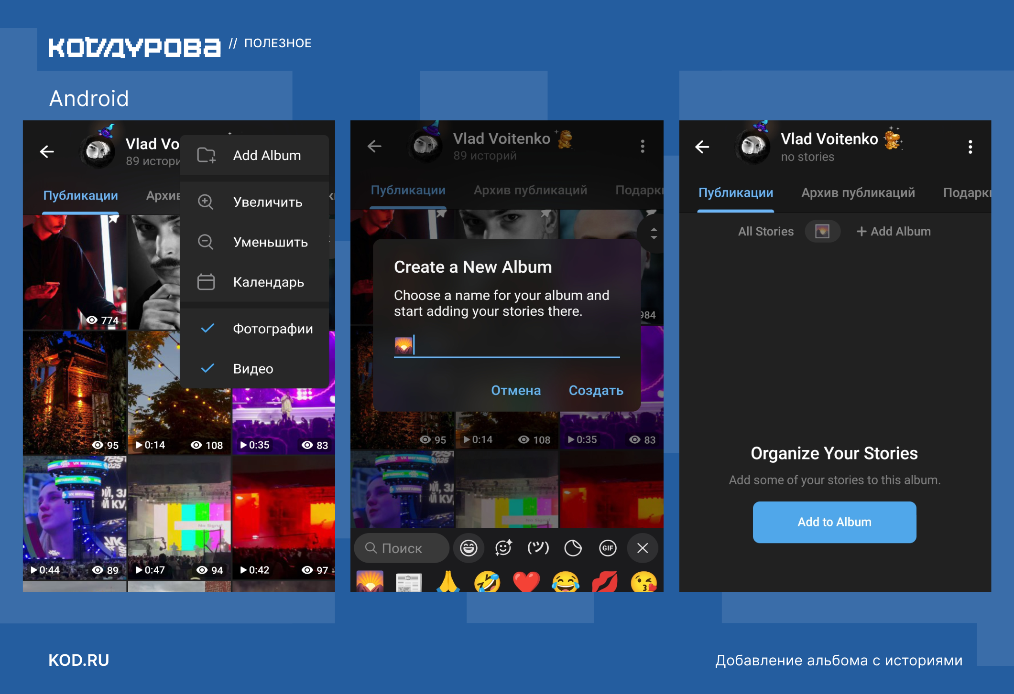Tap back arrow in the middle screen
The width and height of the screenshot is (1014, 694).
[374, 146]
